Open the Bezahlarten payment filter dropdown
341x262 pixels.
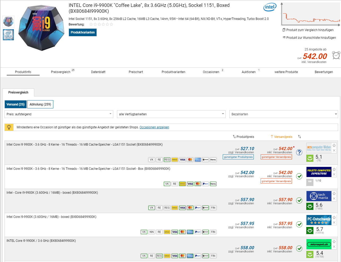point(283,114)
